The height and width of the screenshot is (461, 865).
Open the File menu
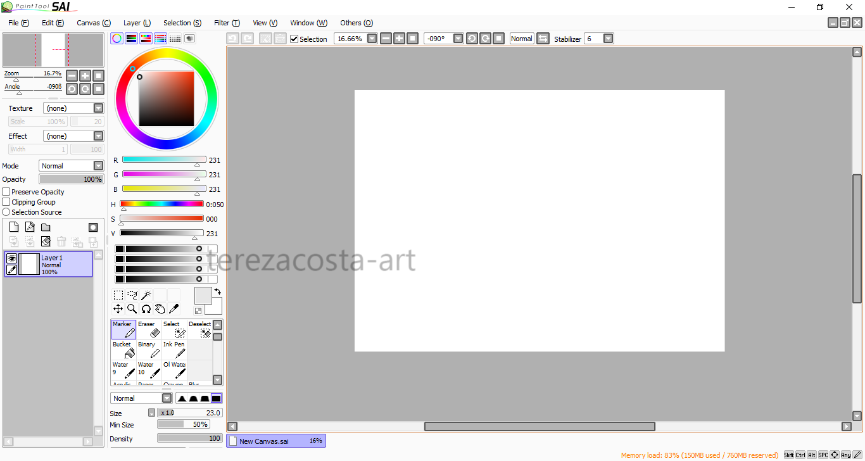(x=18, y=23)
